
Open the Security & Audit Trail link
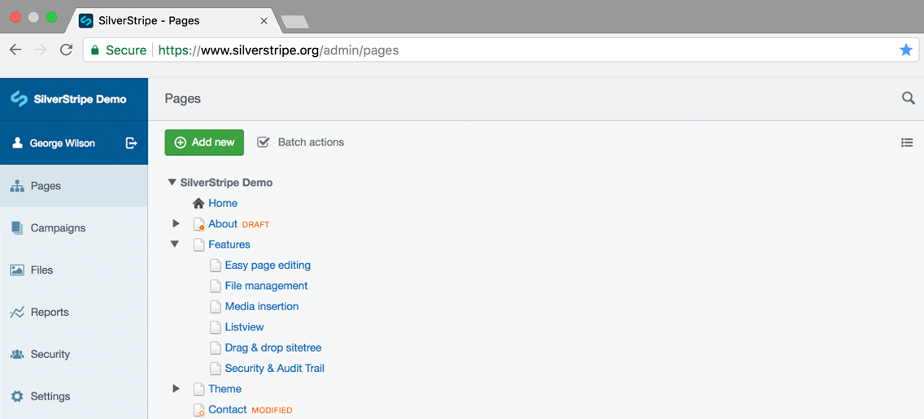275,369
